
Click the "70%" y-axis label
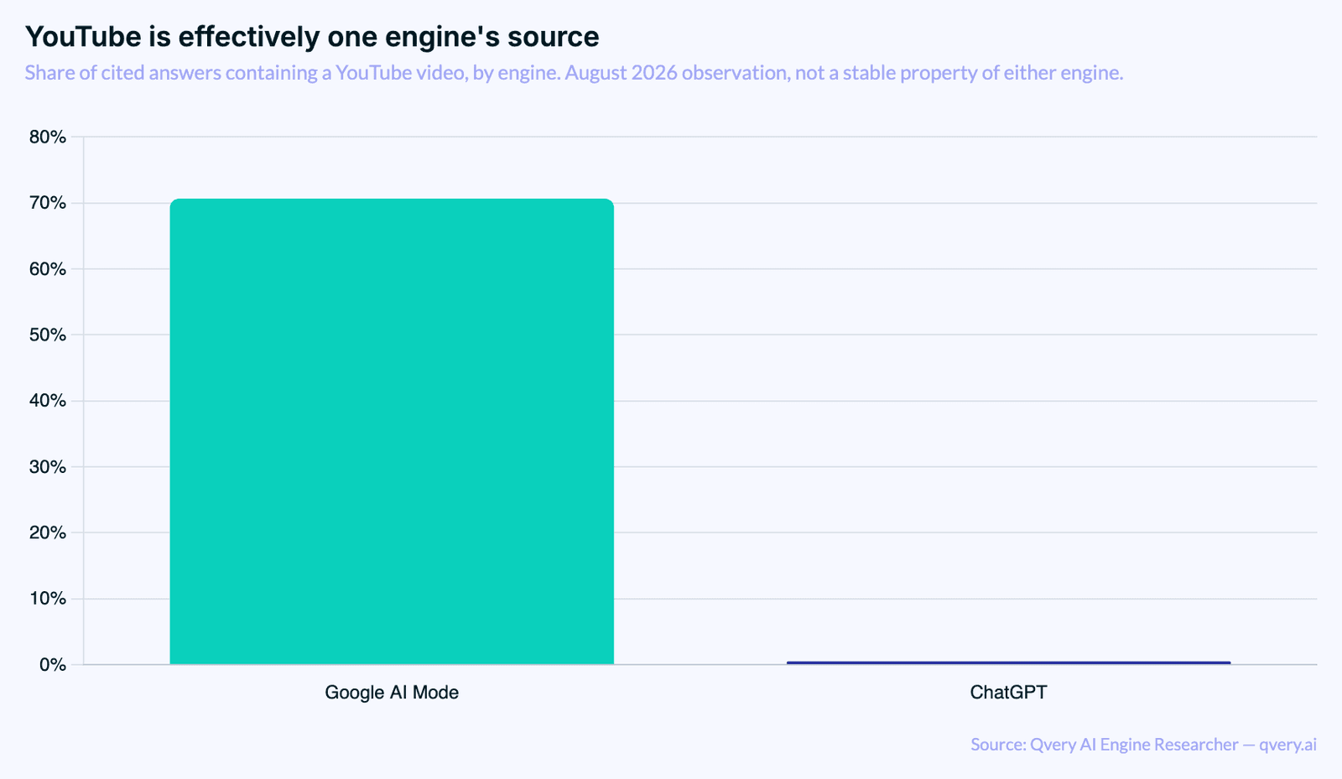click(48, 203)
